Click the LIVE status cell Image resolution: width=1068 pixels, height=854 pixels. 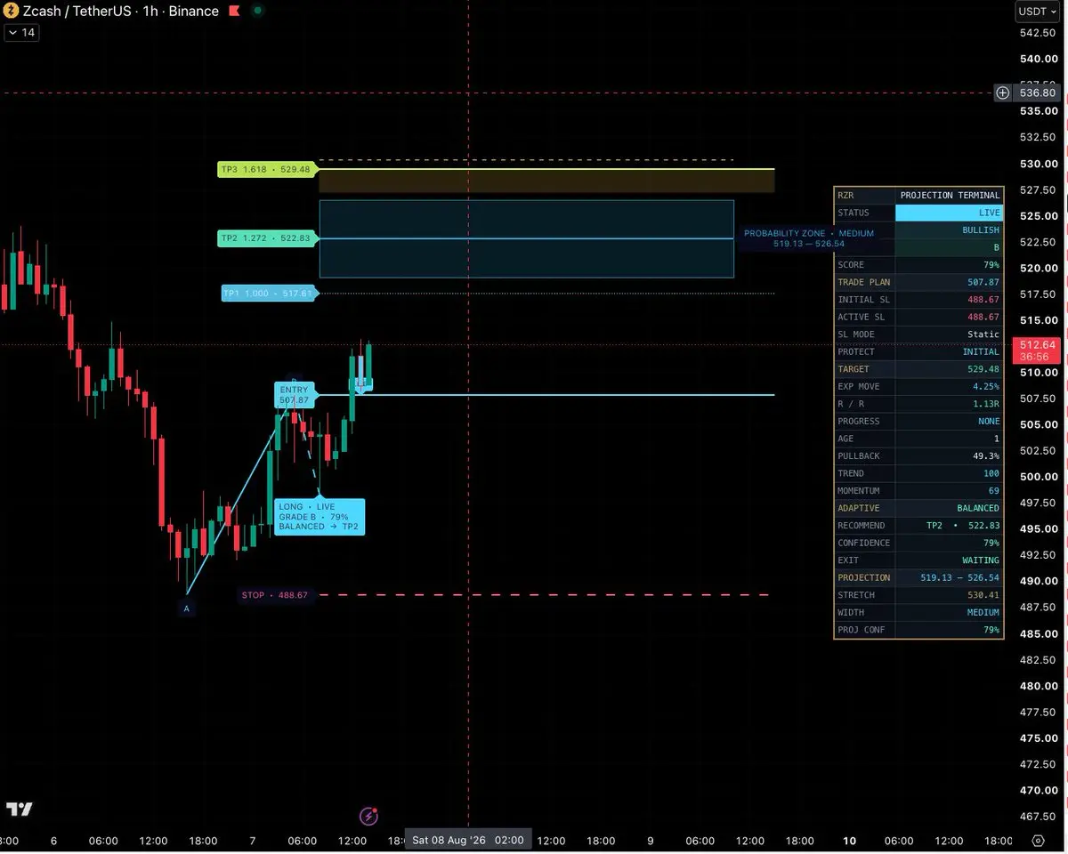[950, 213]
